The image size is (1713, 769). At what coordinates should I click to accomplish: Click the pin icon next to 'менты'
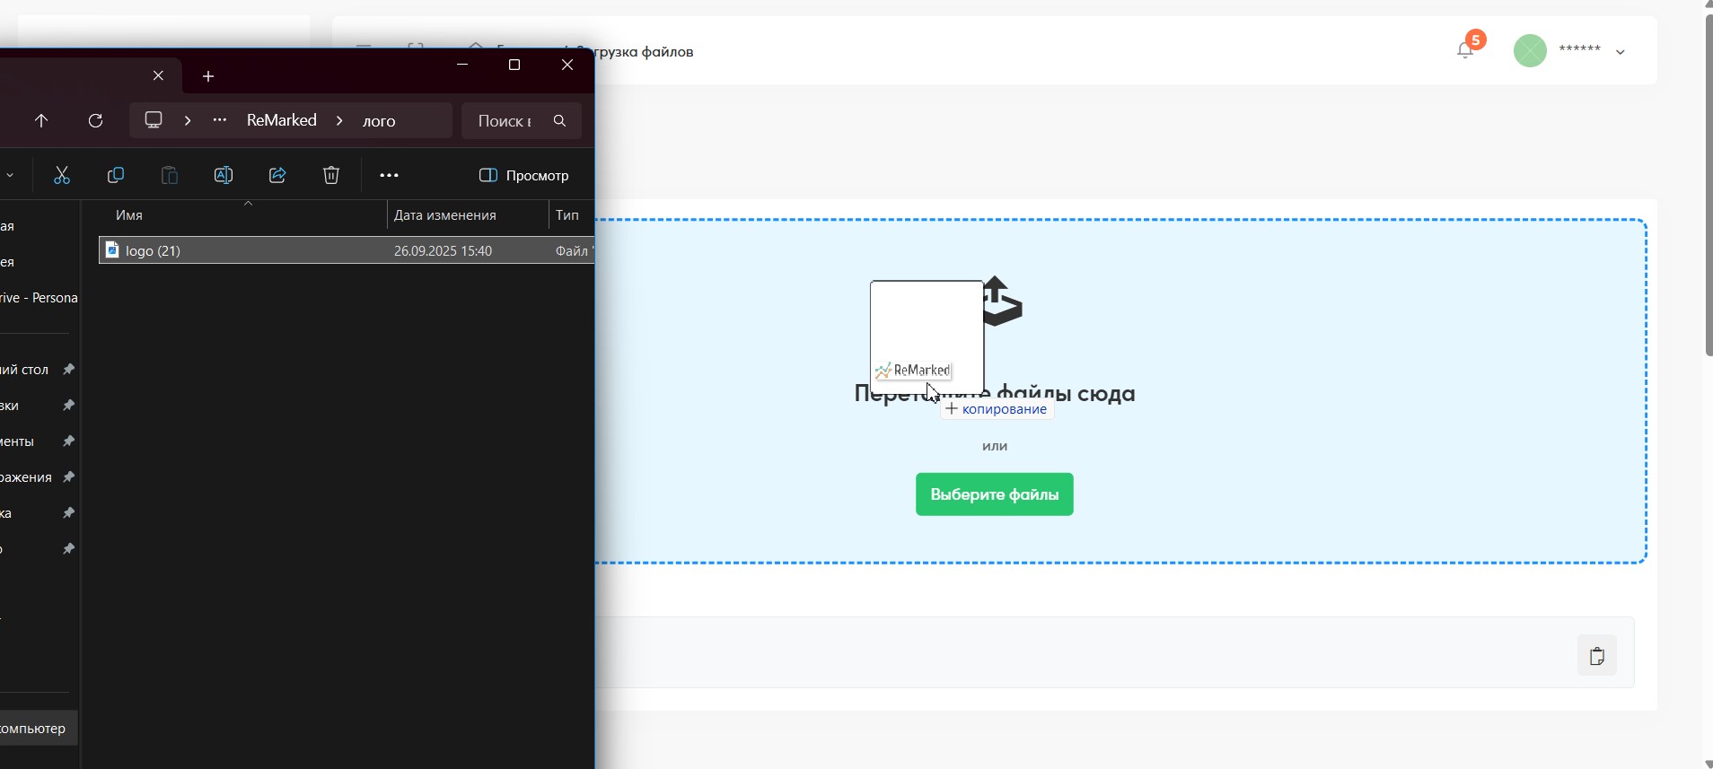click(68, 441)
